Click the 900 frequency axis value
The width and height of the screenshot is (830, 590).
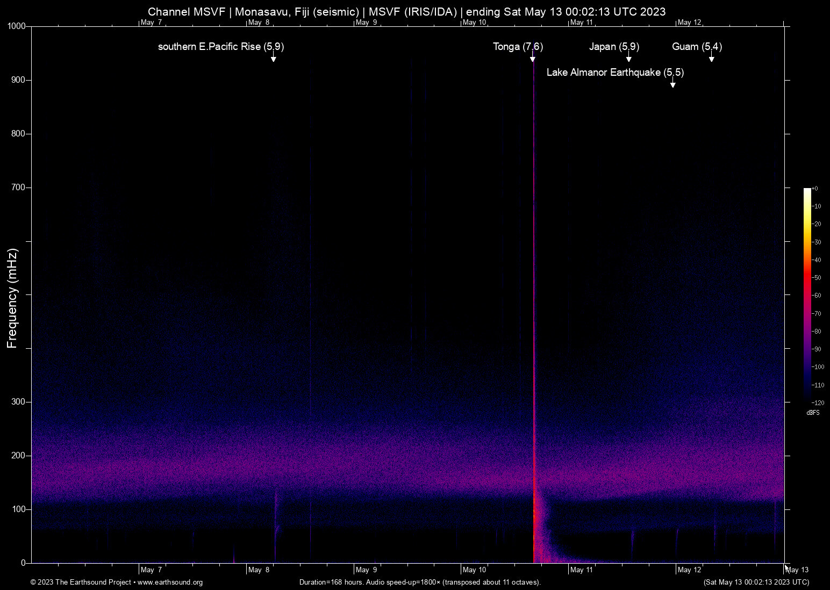pyautogui.click(x=19, y=80)
